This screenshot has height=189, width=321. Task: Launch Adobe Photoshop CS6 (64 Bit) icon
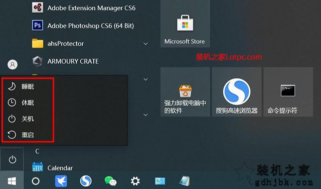38,25
